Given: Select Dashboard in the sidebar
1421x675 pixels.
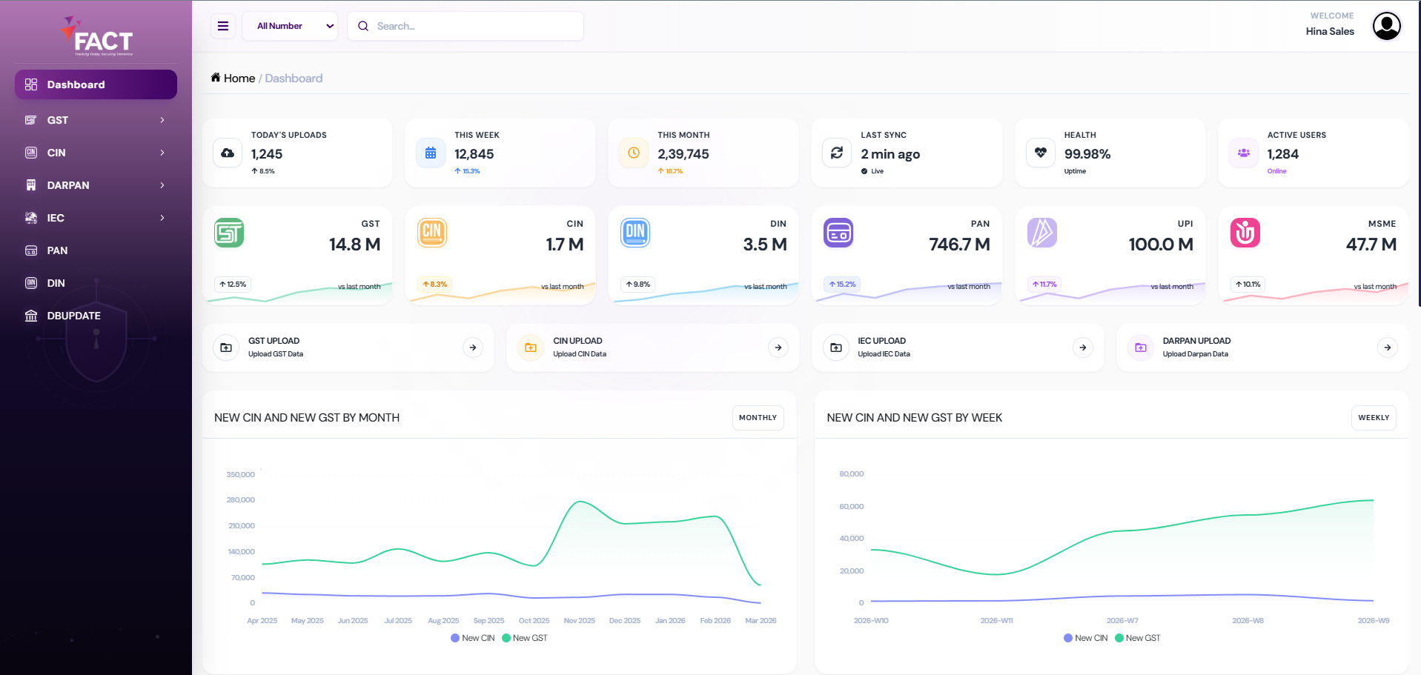Looking at the screenshot, I should point(96,84).
